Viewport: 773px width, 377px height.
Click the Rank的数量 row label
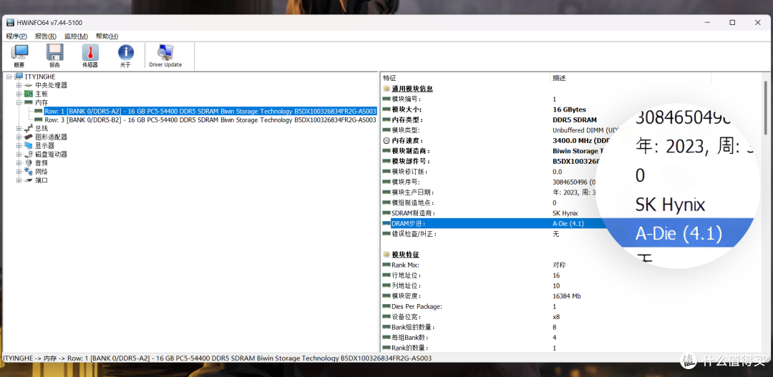coord(410,348)
